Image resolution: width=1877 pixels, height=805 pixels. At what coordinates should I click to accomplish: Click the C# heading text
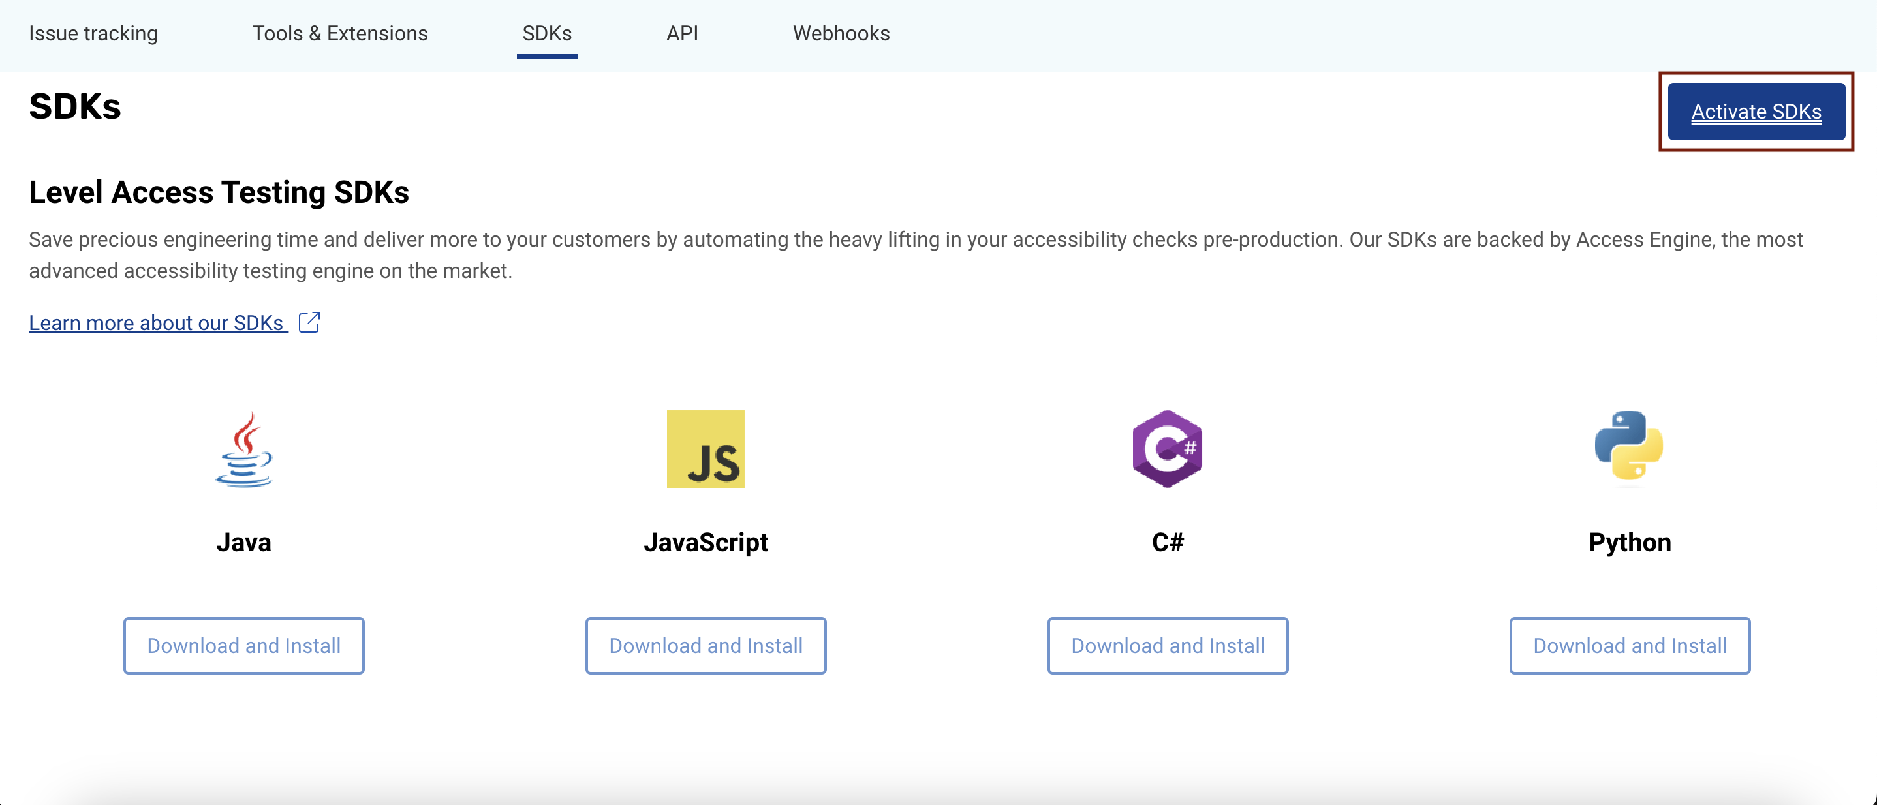[1168, 542]
